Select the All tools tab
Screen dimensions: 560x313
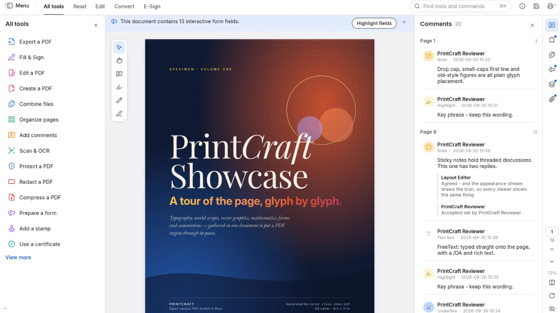click(x=54, y=6)
